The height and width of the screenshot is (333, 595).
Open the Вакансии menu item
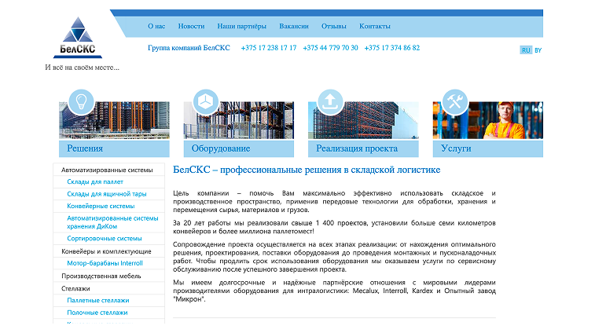[x=294, y=26]
